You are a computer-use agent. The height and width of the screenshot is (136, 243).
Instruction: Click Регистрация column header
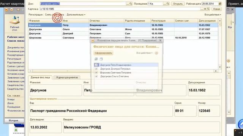(162, 21)
